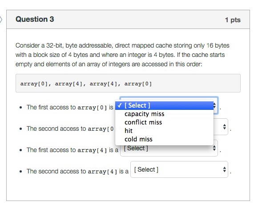254x213 pixels.
Task: Open the dropdown for first access to array[4]
Action: [169, 150]
